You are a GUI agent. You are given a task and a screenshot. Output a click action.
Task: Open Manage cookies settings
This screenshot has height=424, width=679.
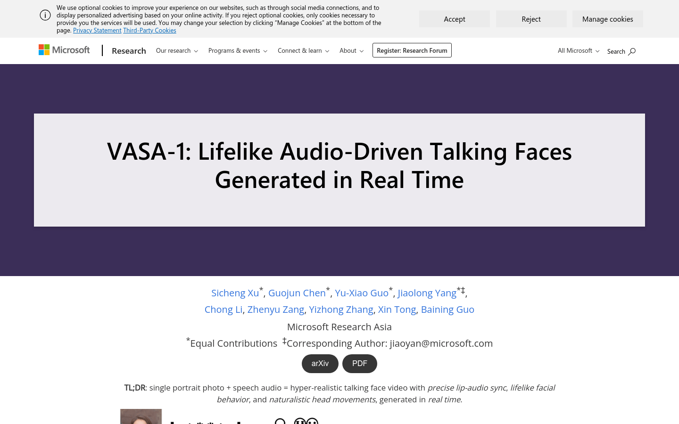[x=608, y=19]
